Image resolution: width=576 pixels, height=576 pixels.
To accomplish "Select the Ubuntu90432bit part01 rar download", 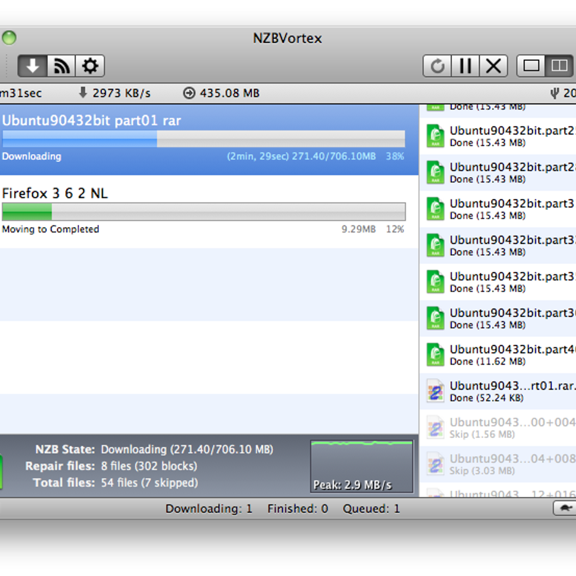I will point(91,120).
